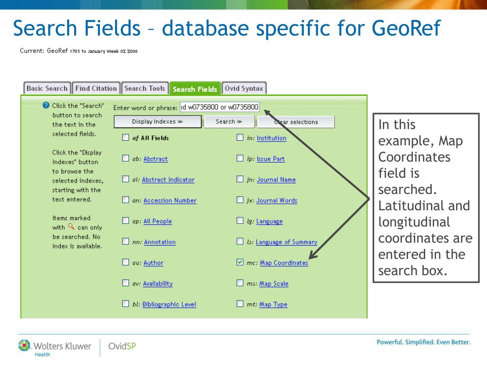Click the Search button with arrows
This screenshot has width=487, height=365.
click(x=229, y=122)
